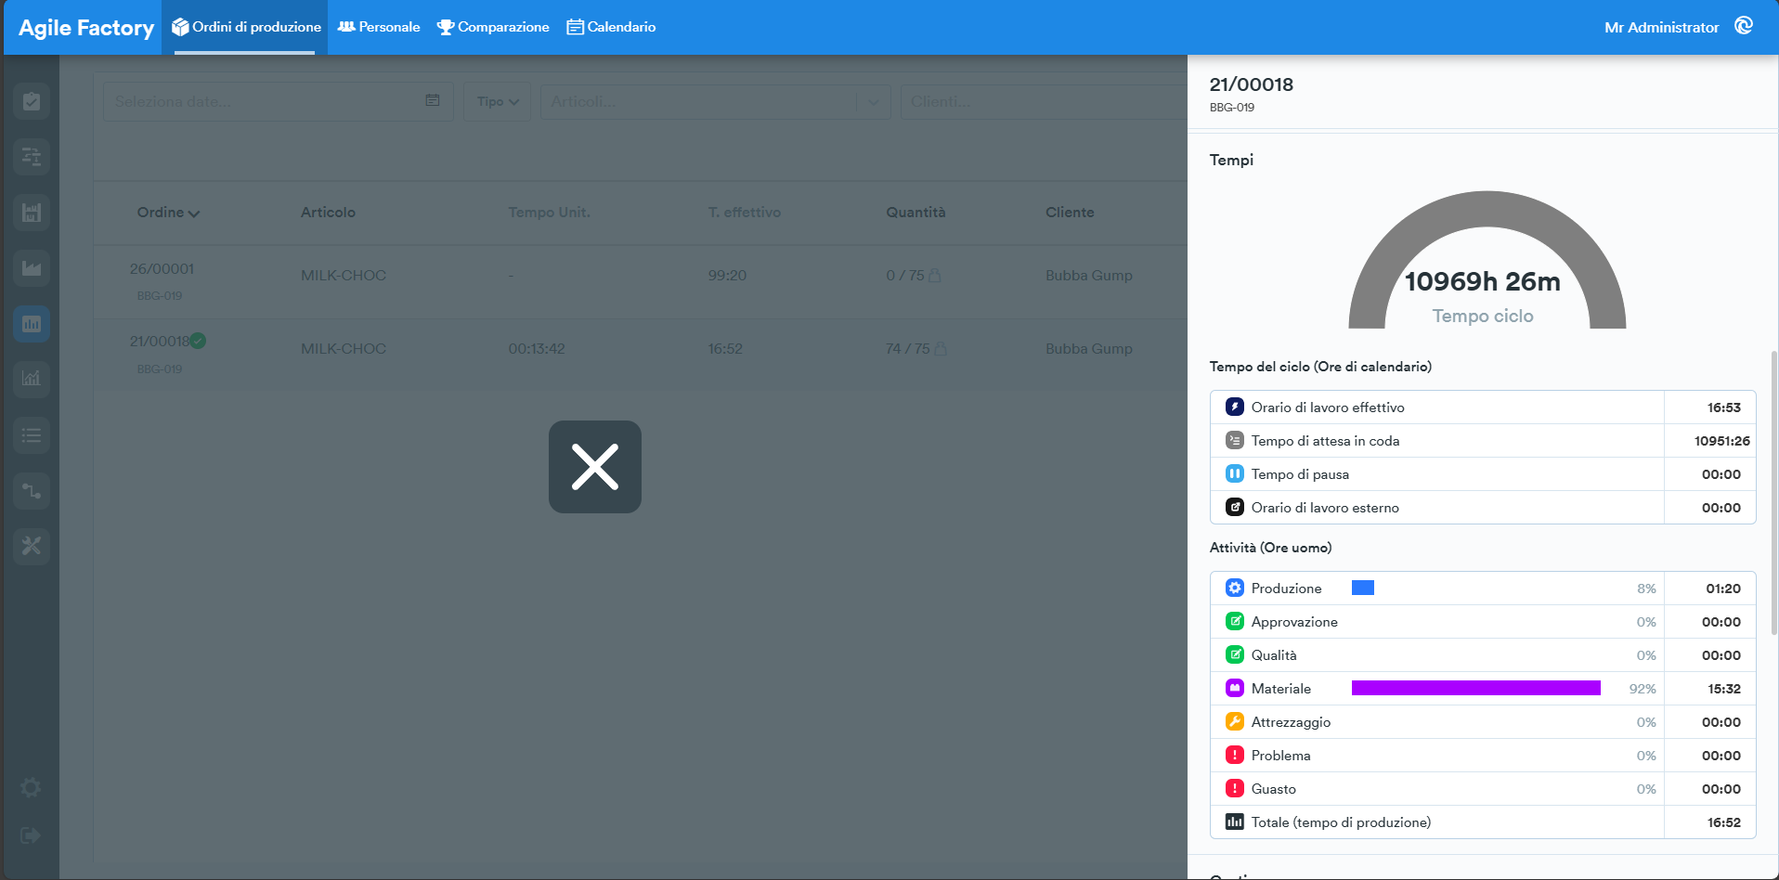Switch to the Personale tab
Image resolution: width=1779 pixels, height=880 pixels.
point(379,27)
